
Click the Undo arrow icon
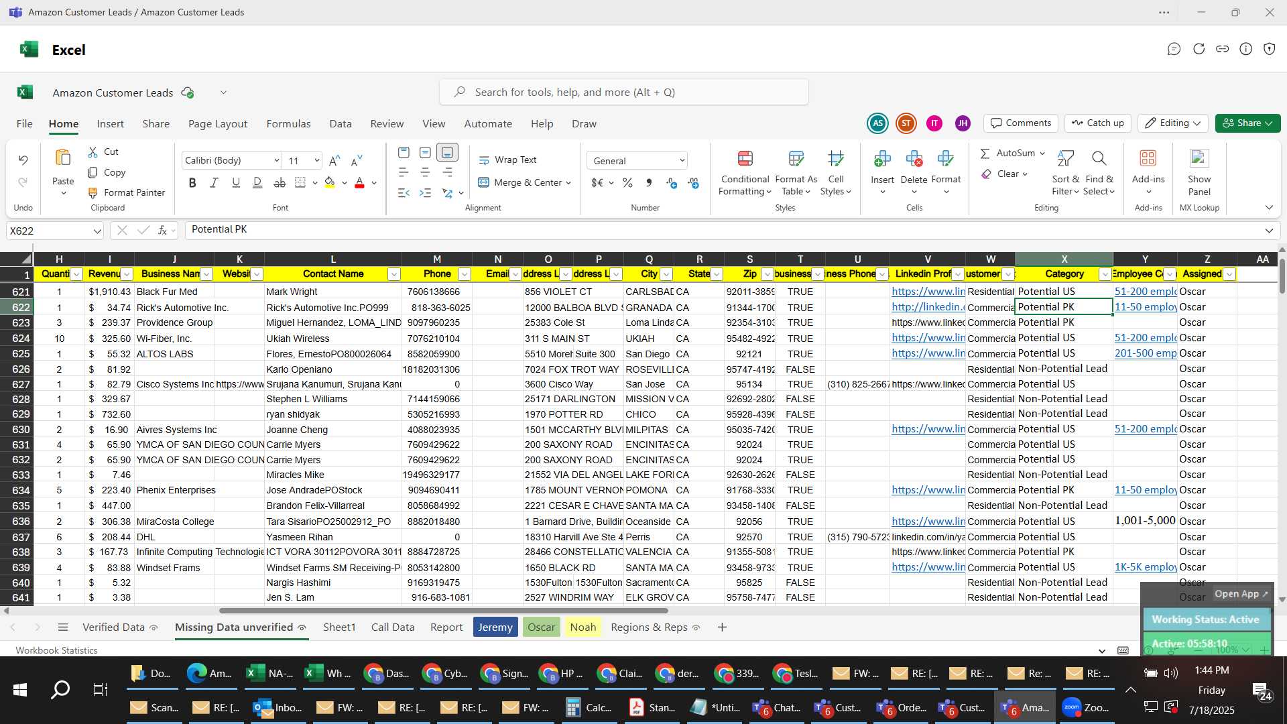(x=23, y=160)
